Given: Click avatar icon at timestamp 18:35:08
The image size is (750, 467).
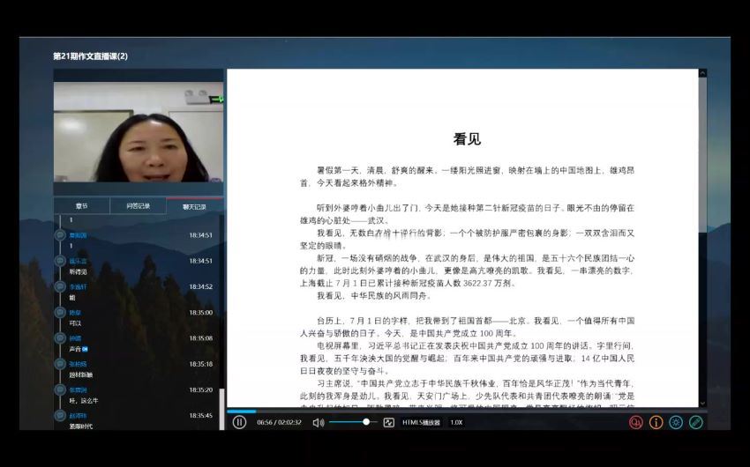Looking at the screenshot, I should pos(60,338).
